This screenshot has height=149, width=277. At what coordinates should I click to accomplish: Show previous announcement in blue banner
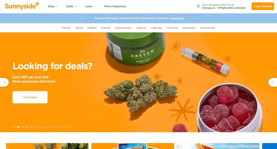pos(81,18)
